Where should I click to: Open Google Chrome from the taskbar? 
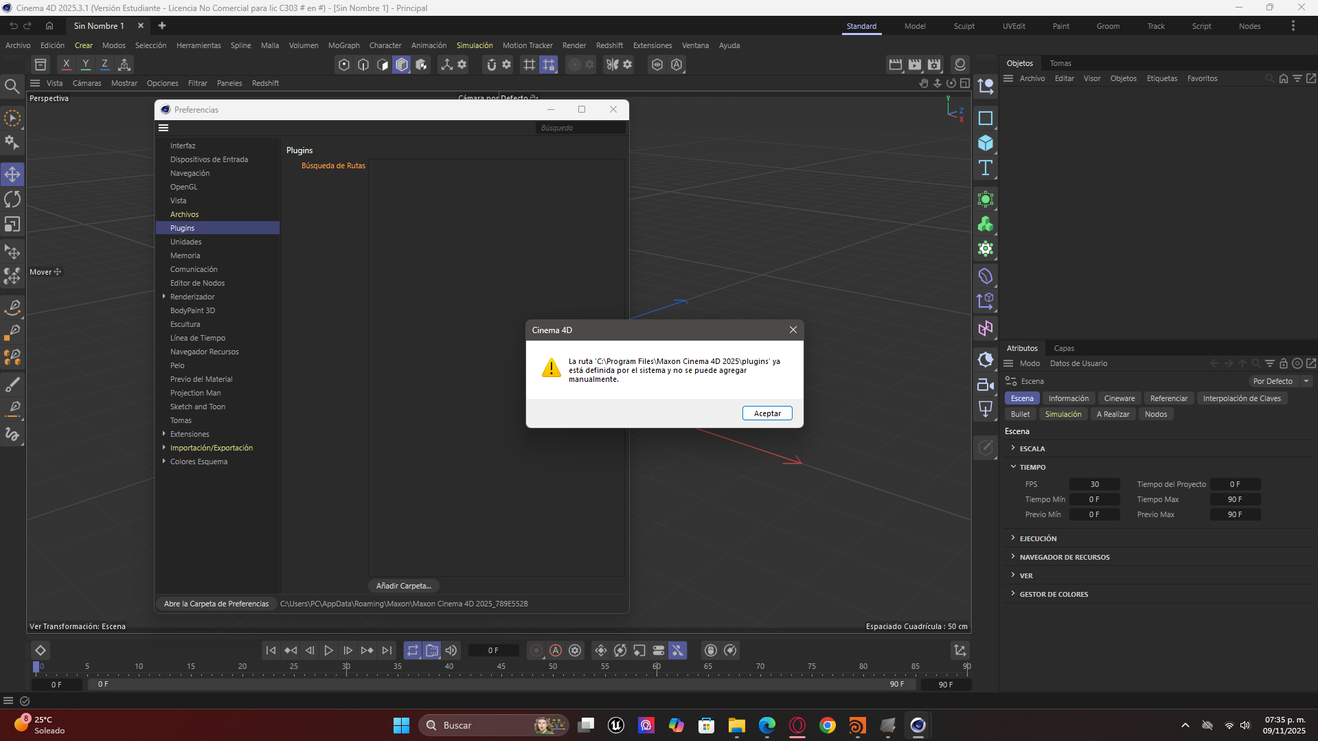(x=828, y=725)
